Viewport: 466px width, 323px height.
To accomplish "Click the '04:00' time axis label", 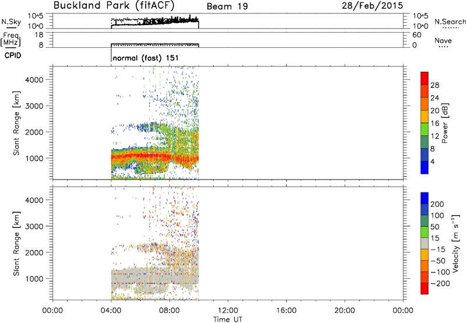I will 111,311.
